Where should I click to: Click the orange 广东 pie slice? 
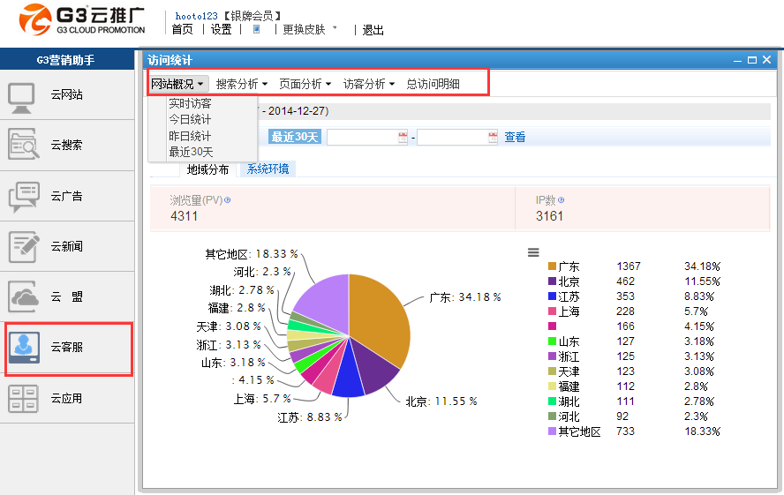(380, 317)
